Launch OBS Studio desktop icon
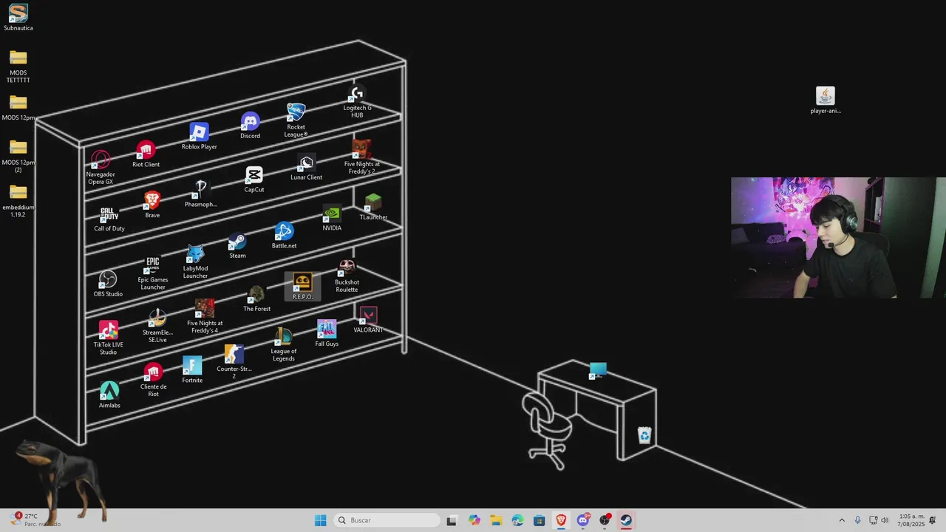The height and width of the screenshot is (532, 946). 108,284
